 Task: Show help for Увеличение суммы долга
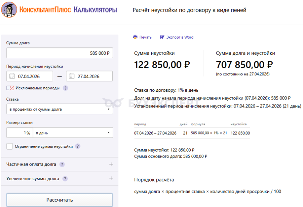(x=65, y=179)
